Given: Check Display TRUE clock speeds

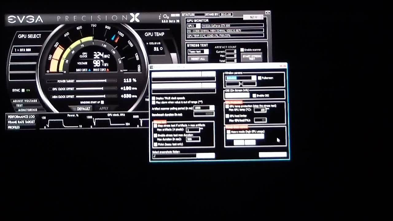Looking at the screenshot, I should point(154,98).
